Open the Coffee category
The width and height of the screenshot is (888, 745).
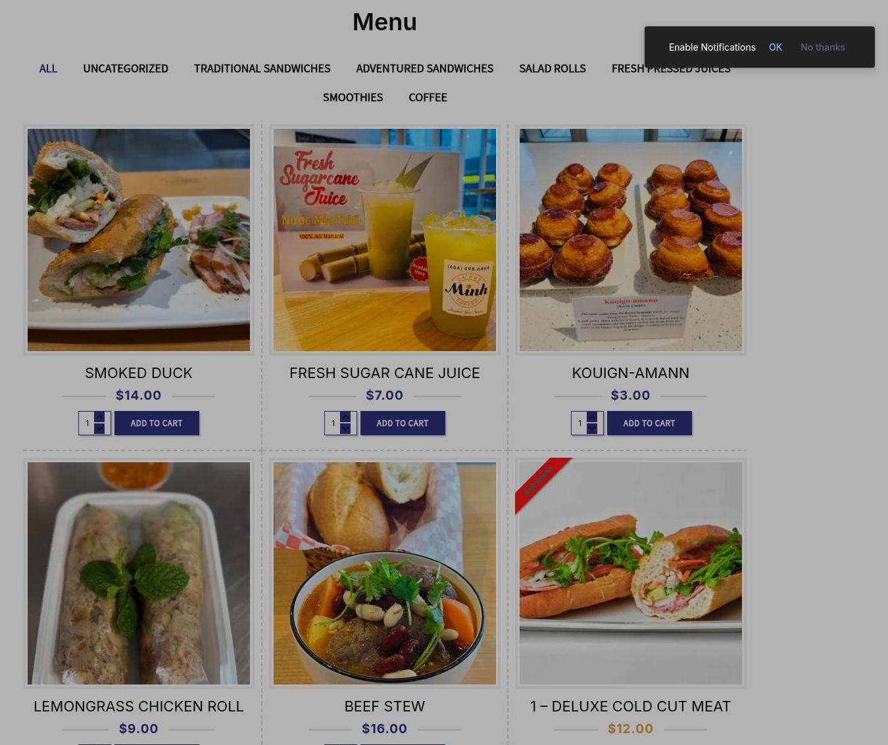pyautogui.click(x=428, y=97)
